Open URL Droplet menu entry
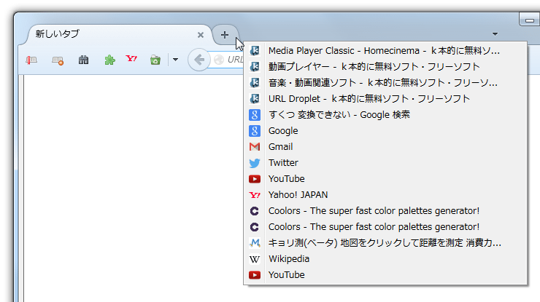The width and height of the screenshot is (540, 302). [x=385, y=99]
